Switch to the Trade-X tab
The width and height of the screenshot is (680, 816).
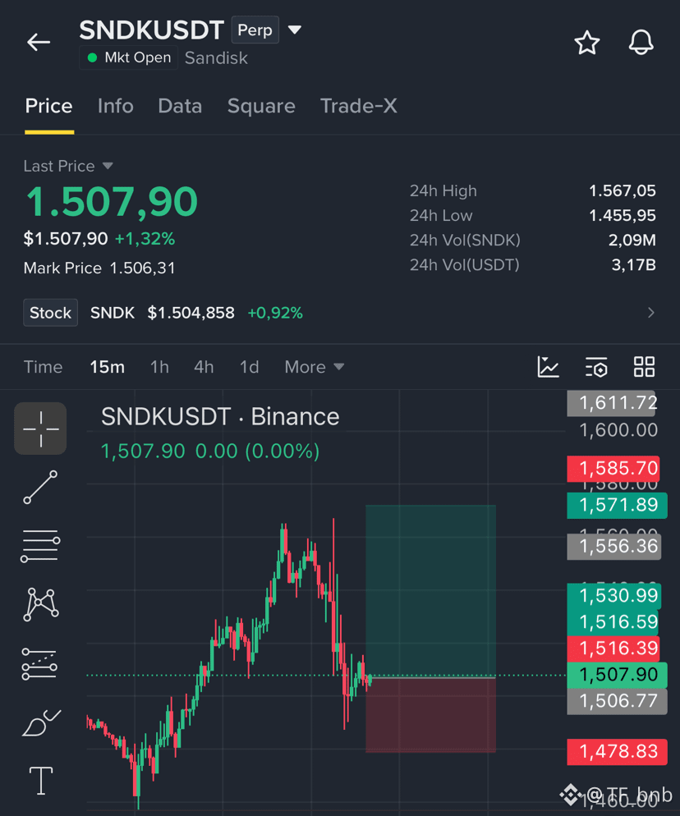(x=359, y=106)
